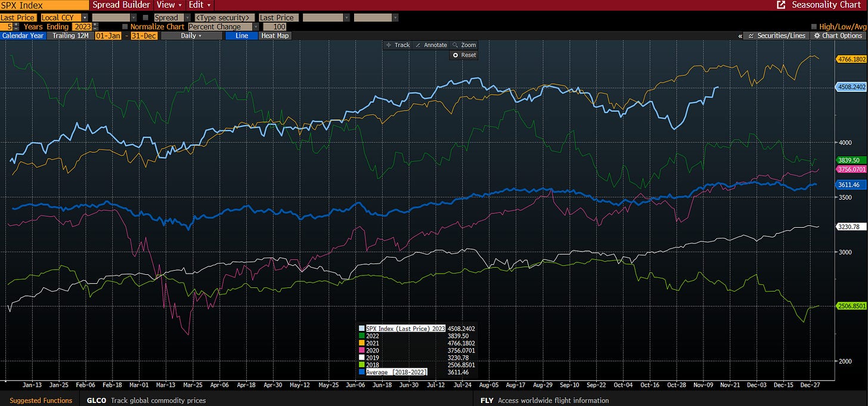Activate the Annotate pencil tool
This screenshot has width=868, height=406.
pos(432,45)
